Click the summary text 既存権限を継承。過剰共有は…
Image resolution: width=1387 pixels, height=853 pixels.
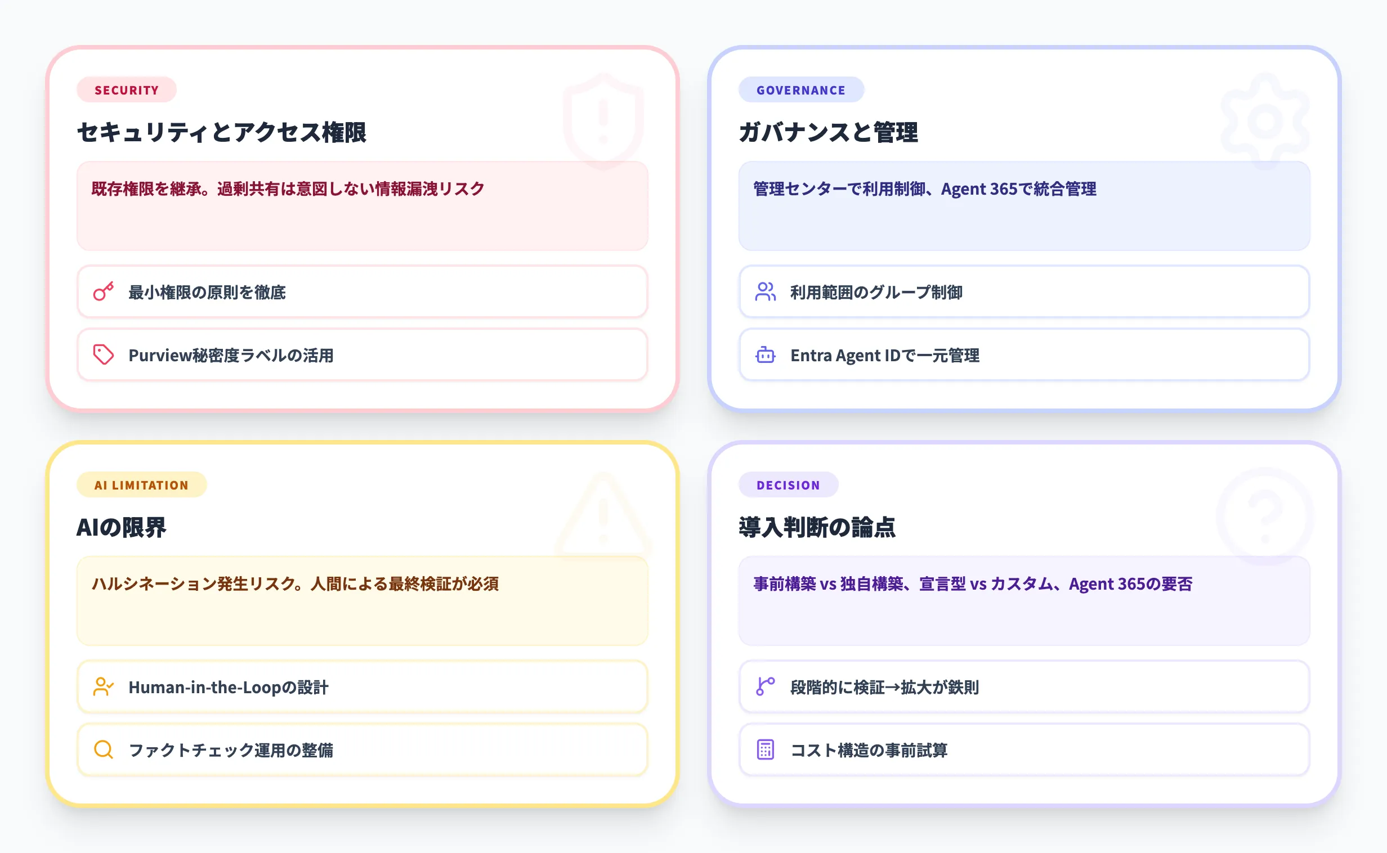pos(288,188)
